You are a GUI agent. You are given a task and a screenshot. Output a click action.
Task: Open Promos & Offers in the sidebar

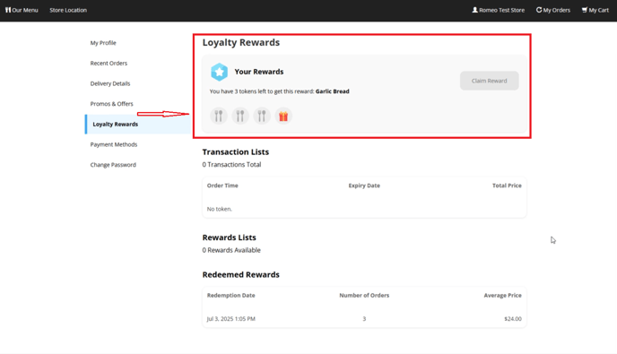click(112, 104)
